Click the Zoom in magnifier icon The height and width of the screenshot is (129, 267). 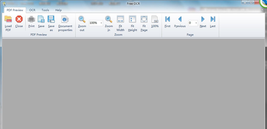[109, 19]
